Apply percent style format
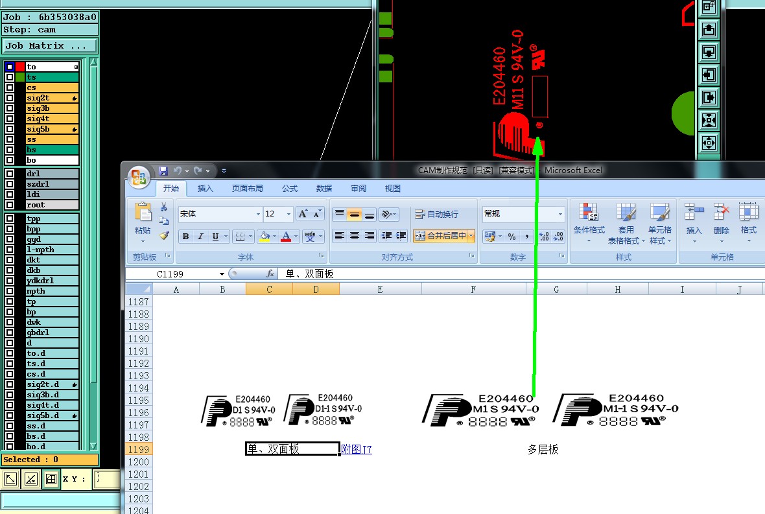The image size is (765, 514). coord(512,237)
